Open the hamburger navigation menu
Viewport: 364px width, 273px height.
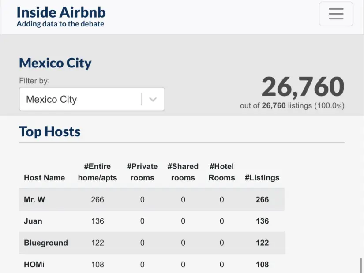coord(336,14)
